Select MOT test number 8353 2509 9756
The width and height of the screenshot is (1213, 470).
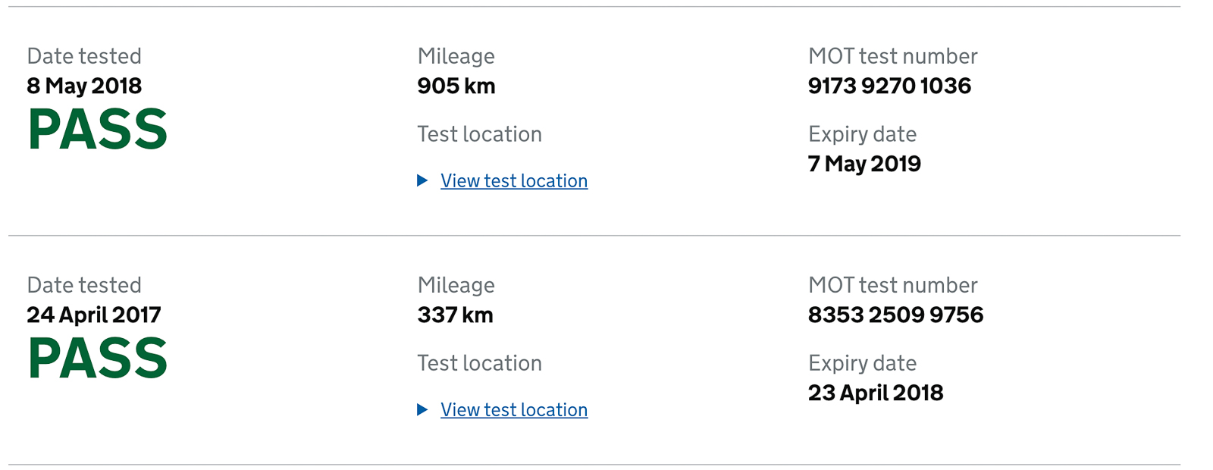coord(895,315)
